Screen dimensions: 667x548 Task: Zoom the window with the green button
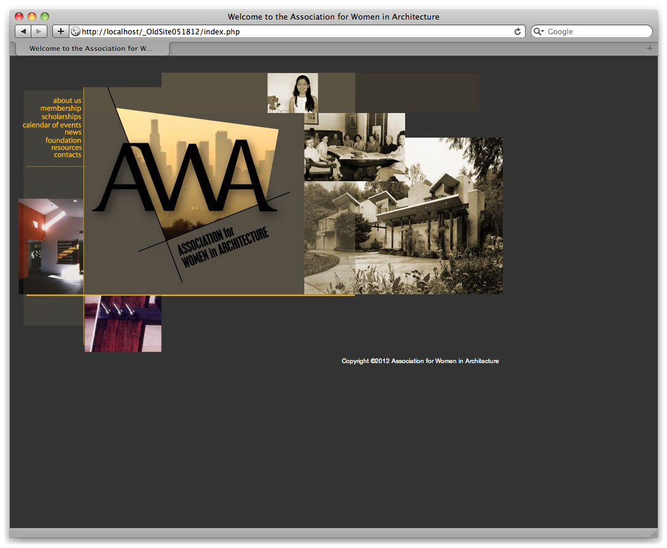tap(45, 17)
